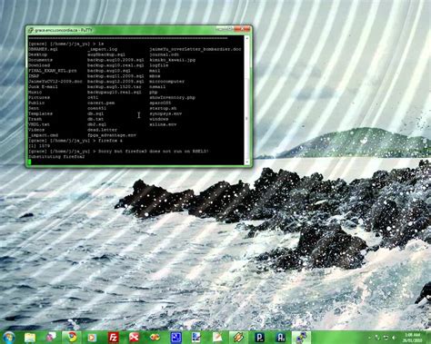Open the dark 'A' application in taskbar

[280, 338]
